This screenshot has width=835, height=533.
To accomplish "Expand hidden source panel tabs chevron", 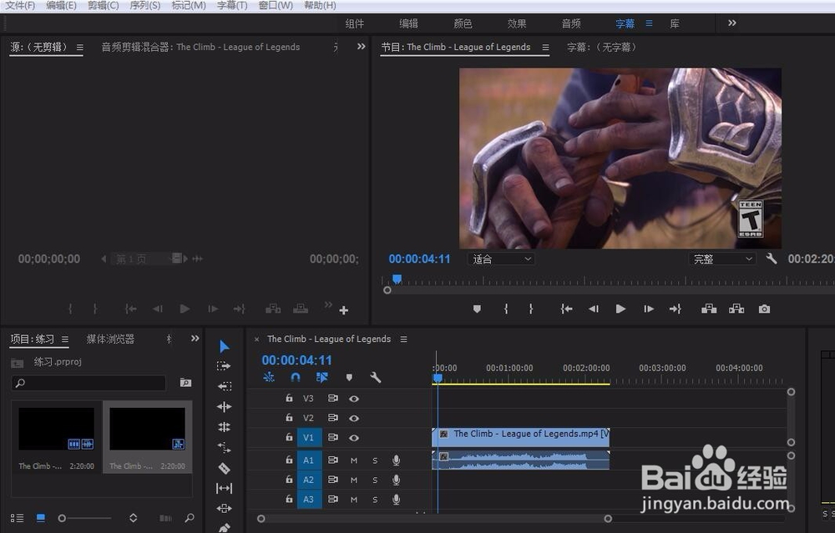I will click(361, 47).
